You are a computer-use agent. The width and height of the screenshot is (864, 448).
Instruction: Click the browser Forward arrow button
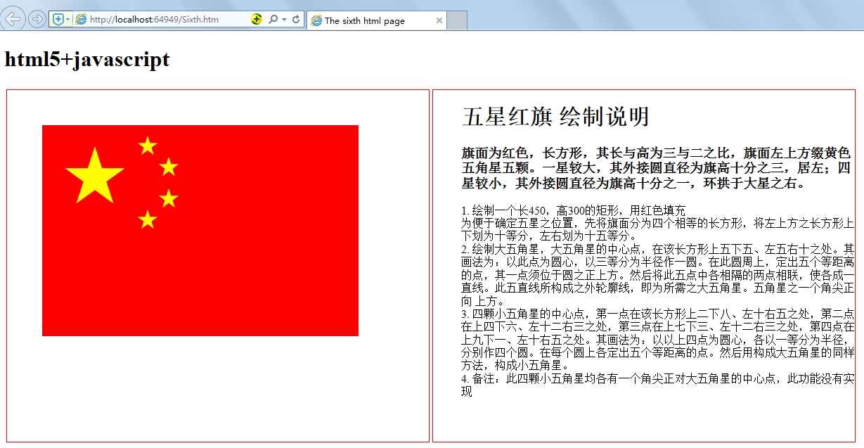(x=37, y=19)
